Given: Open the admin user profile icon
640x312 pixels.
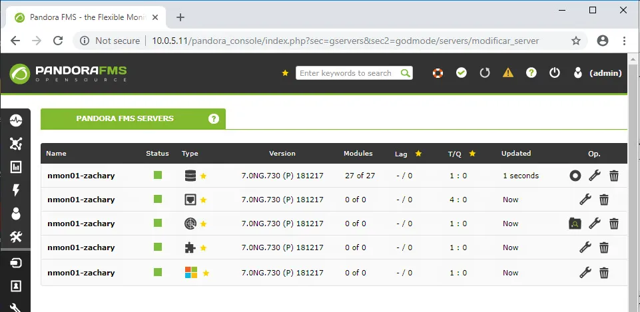Looking at the screenshot, I should (x=577, y=73).
